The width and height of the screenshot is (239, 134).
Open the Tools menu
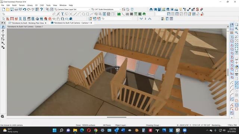point(48,5)
